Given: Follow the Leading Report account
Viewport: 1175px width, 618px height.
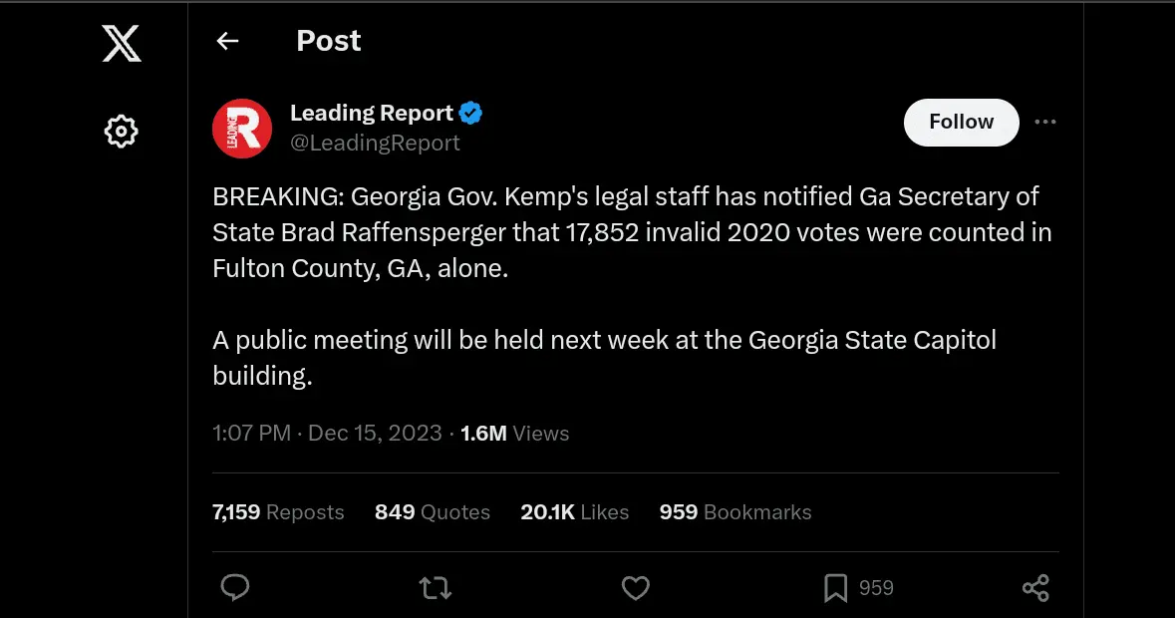Looking at the screenshot, I should point(961,122).
